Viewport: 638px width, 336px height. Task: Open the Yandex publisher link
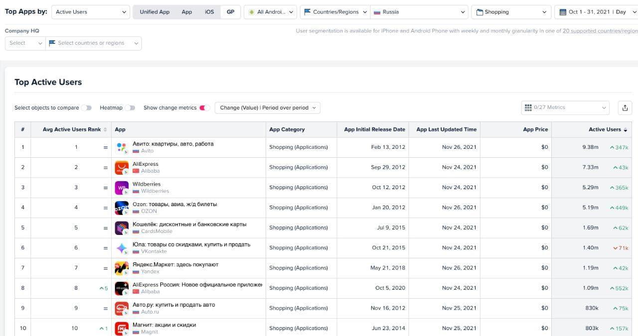150,272
